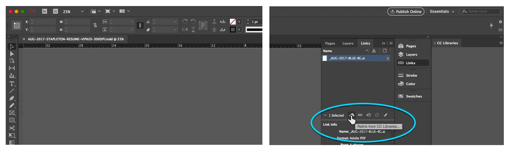Click Relink from CC Libraries cloud icon

click(351, 115)
